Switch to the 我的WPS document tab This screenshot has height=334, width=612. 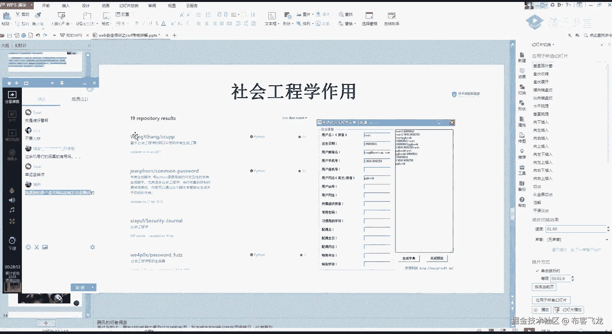pyautogui.click(x=74, y=35)
